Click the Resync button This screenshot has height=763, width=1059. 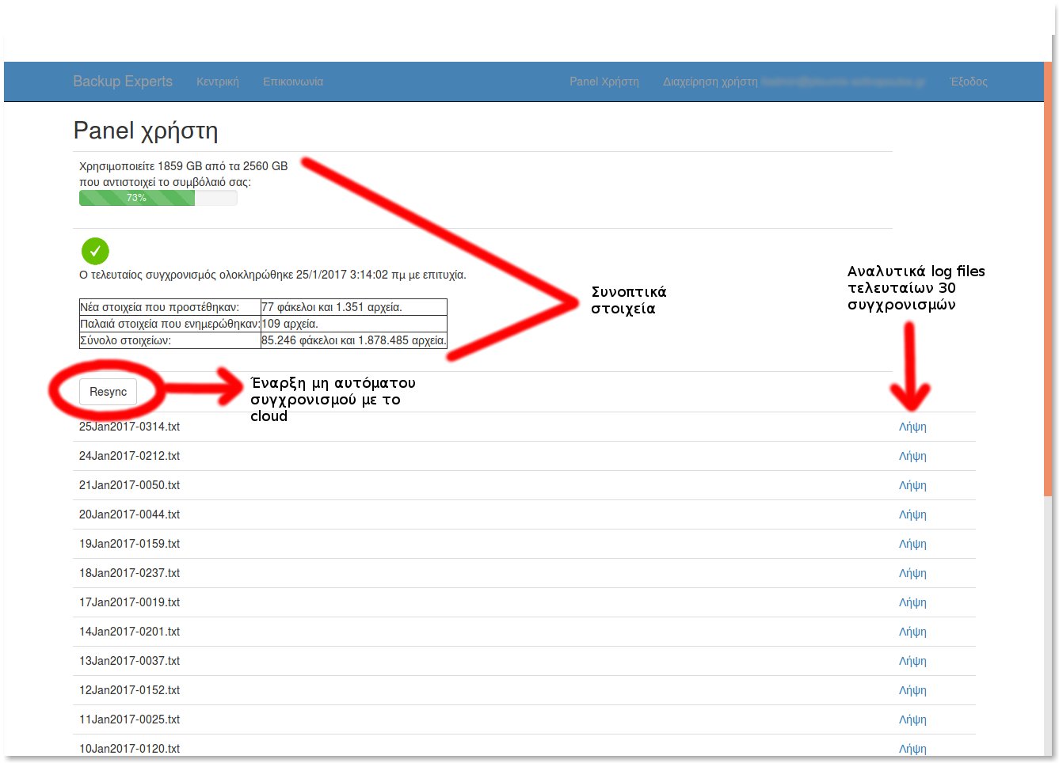(x=109, y=392)
